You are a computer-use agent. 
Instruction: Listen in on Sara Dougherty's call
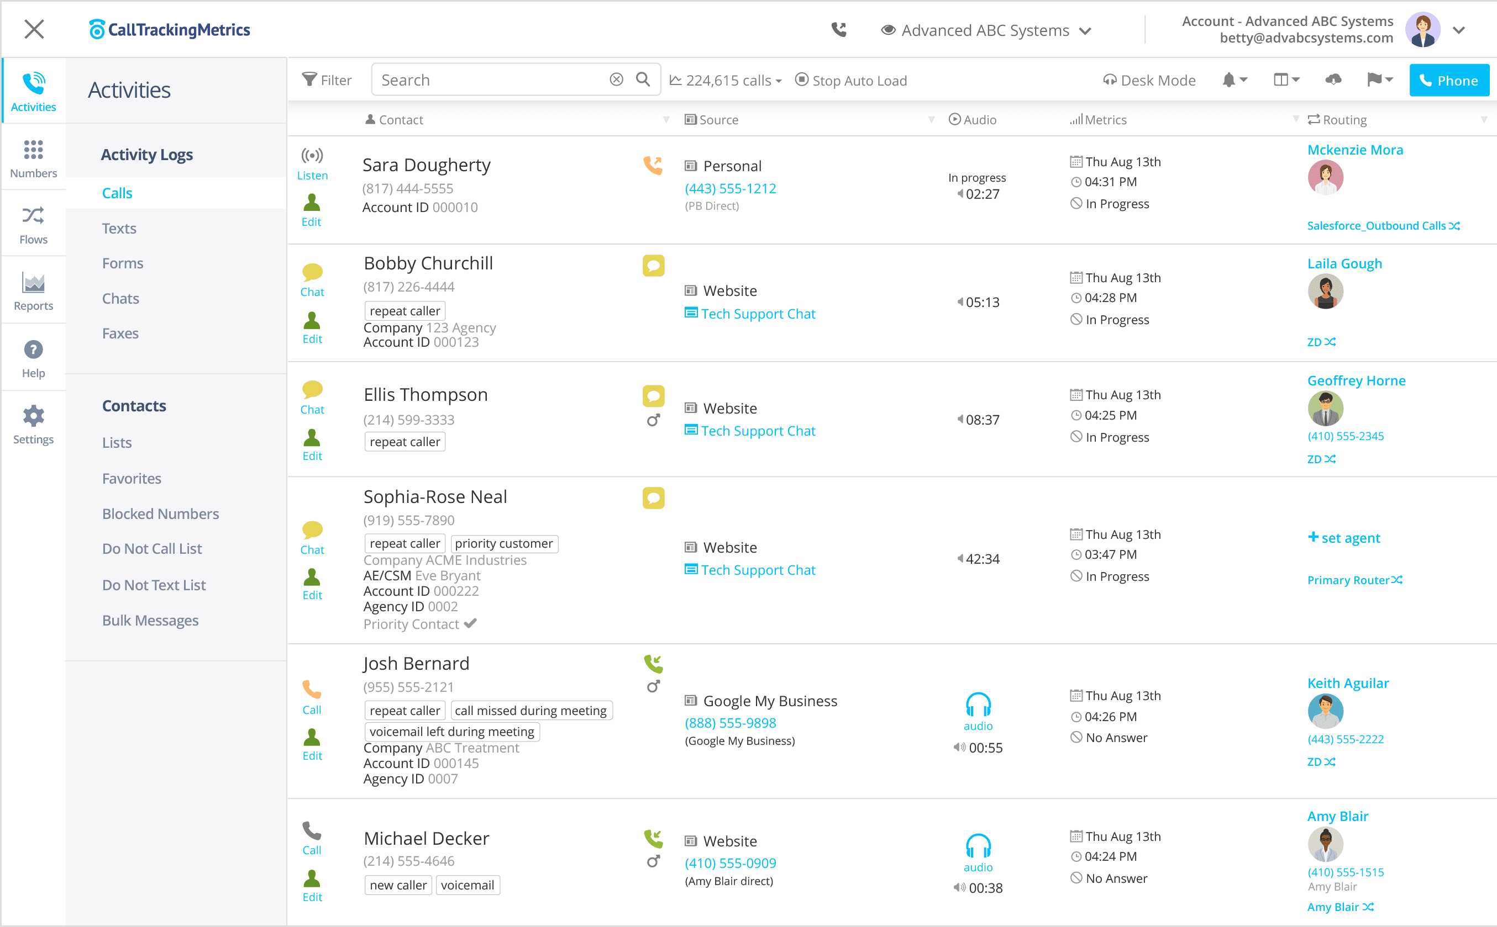[312, 165]
